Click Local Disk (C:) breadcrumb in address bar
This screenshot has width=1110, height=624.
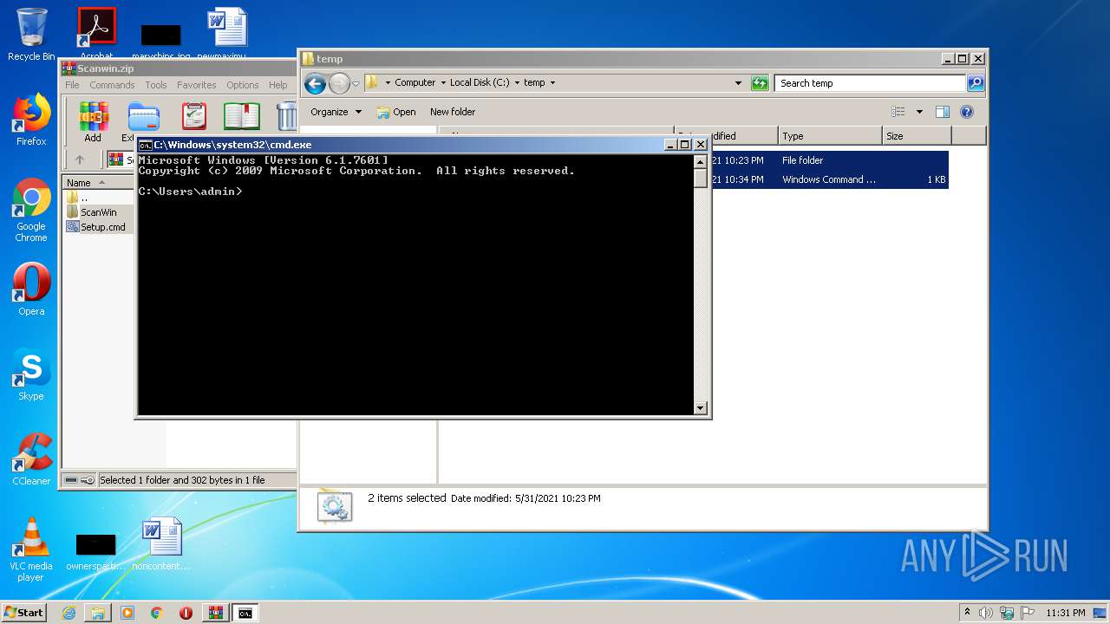tap(480, 82)
